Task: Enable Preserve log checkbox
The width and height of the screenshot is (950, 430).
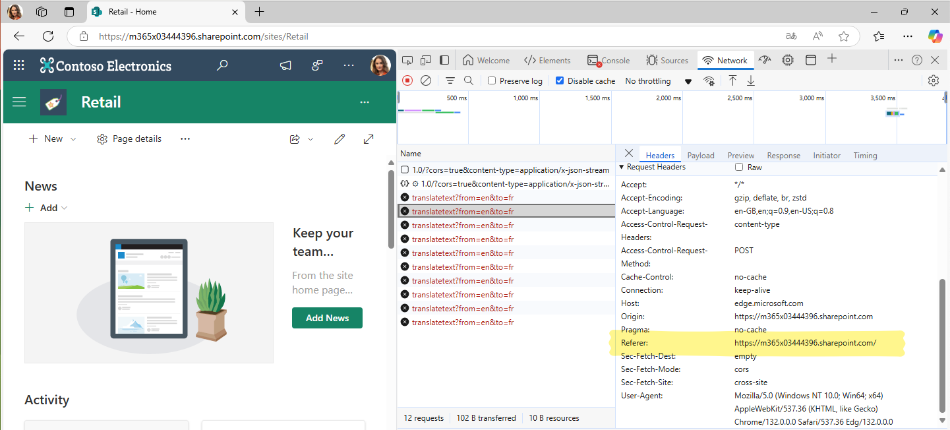Action: coord(492,80)
